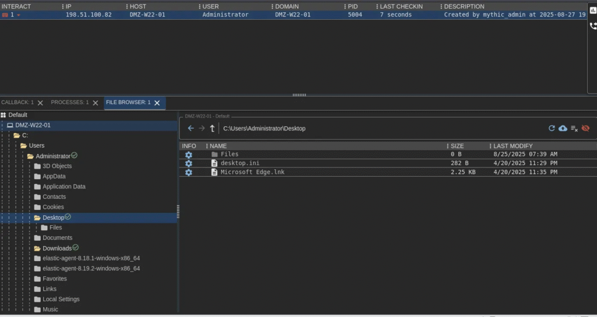Move up to parent directory arrow
Viewport: 597px width, 317px height.
(x=212, y=129)
